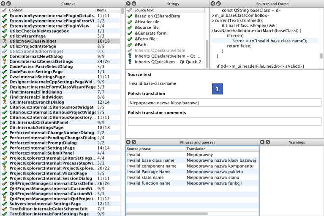Sort phrases by Translation column header

coord(221,149)
